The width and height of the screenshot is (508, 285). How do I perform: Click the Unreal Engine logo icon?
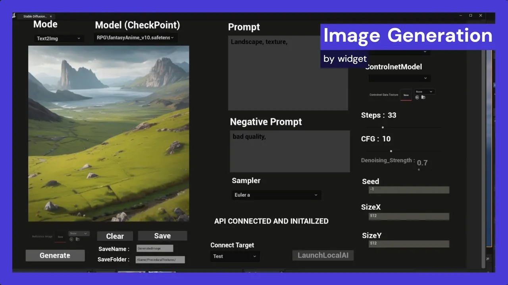[14, 15]
